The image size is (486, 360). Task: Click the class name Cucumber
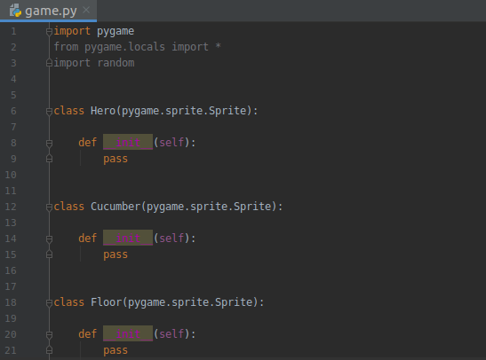tap(116, 207)
